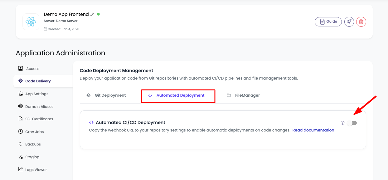The width and height of the screenshot is (388, 180).
Task: Click the info icon beside the deployment toggle
Action: coord(342,123)
